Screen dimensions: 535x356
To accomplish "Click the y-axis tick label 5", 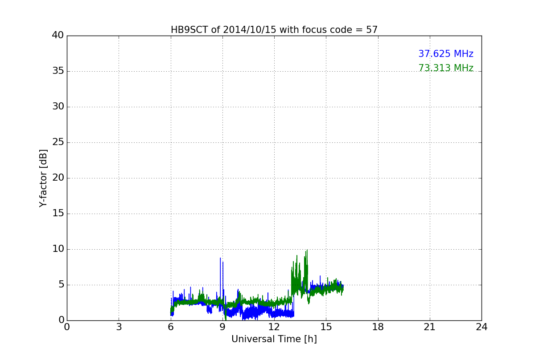I will (x=61, y=284).
